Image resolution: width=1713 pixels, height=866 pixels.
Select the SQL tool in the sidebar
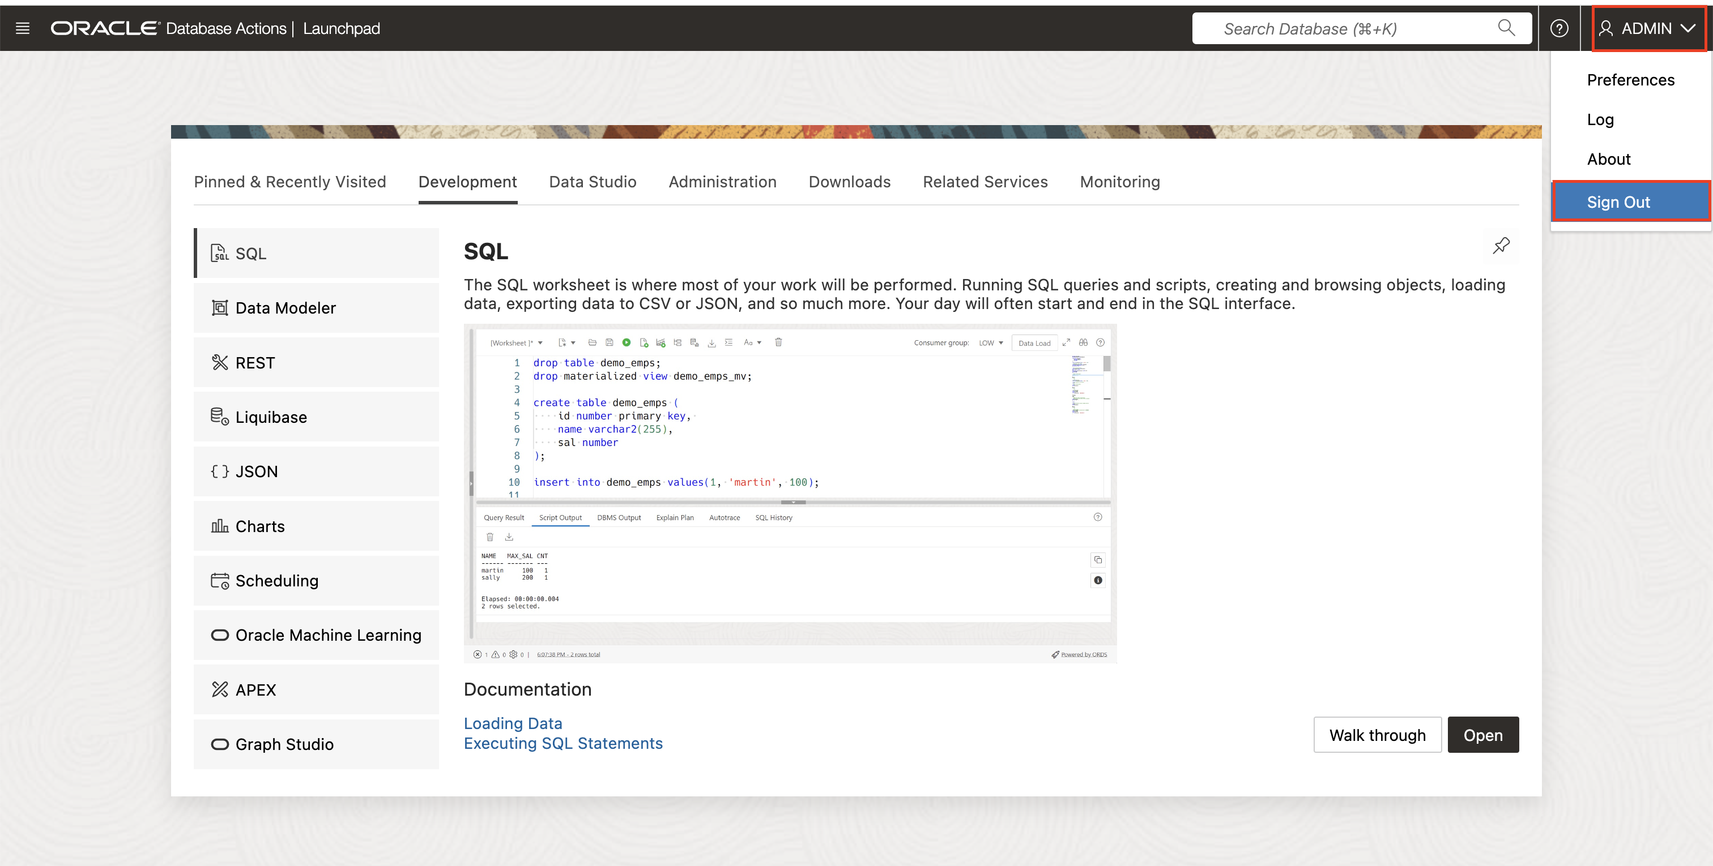point(317,253)
